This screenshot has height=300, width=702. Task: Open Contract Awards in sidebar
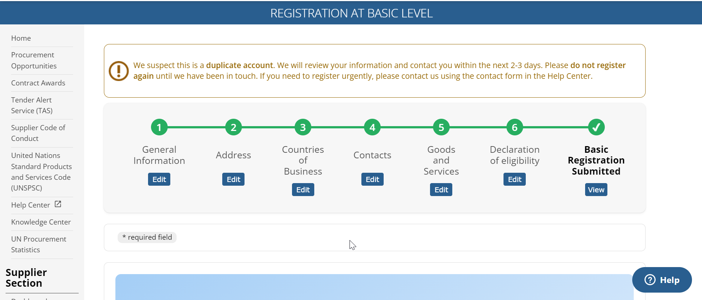click(x=38, y=83)
